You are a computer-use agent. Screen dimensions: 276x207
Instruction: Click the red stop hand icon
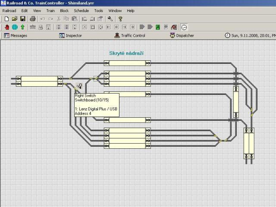[7, 27]
